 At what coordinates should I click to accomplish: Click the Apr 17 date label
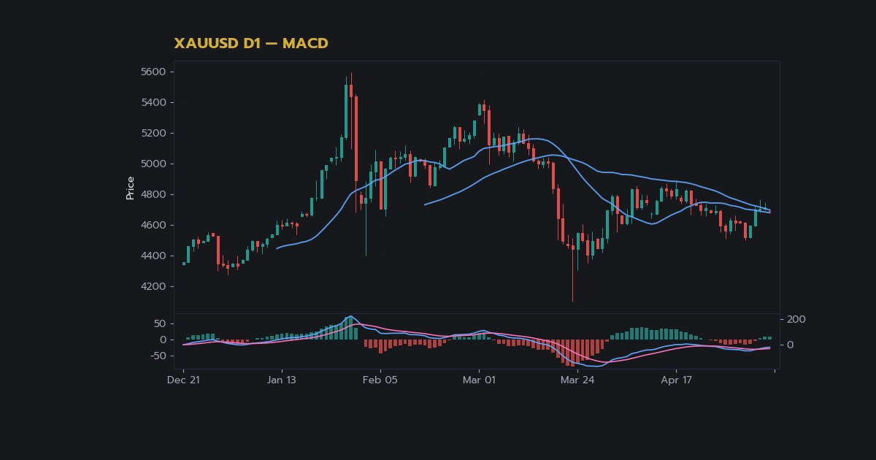(676, 380)
